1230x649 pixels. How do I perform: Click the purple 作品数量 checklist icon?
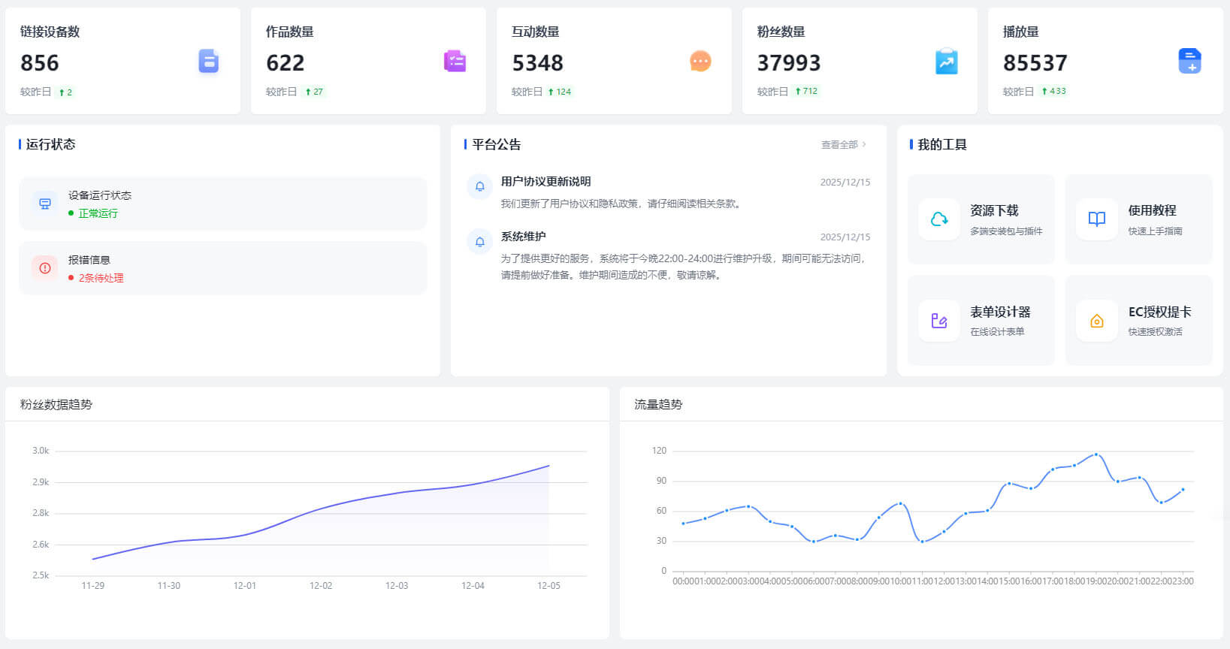click(x=455, y=61)
